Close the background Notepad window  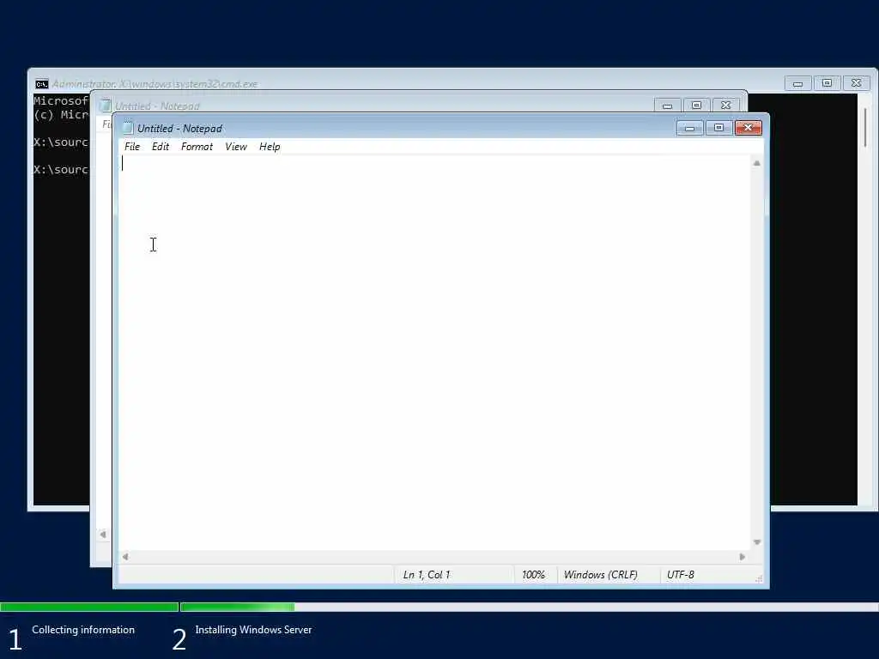pyautogui.click(x=725, y=106)
